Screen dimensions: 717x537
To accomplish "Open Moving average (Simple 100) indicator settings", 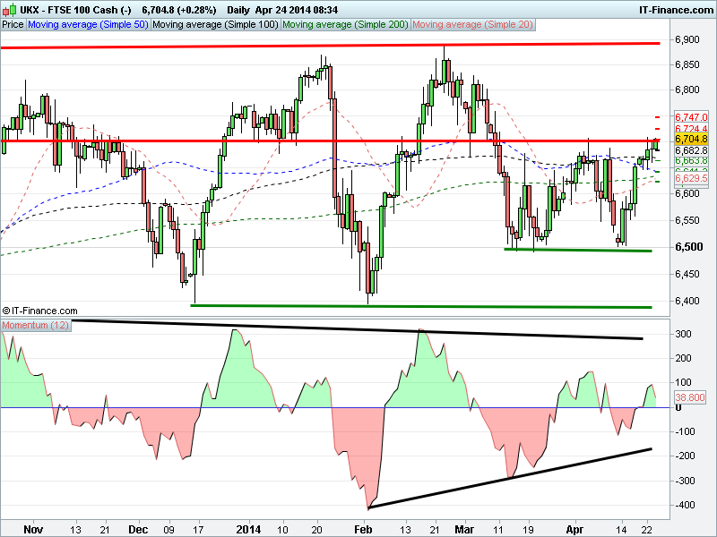I will pyautogui.click(x=216, y=25).
